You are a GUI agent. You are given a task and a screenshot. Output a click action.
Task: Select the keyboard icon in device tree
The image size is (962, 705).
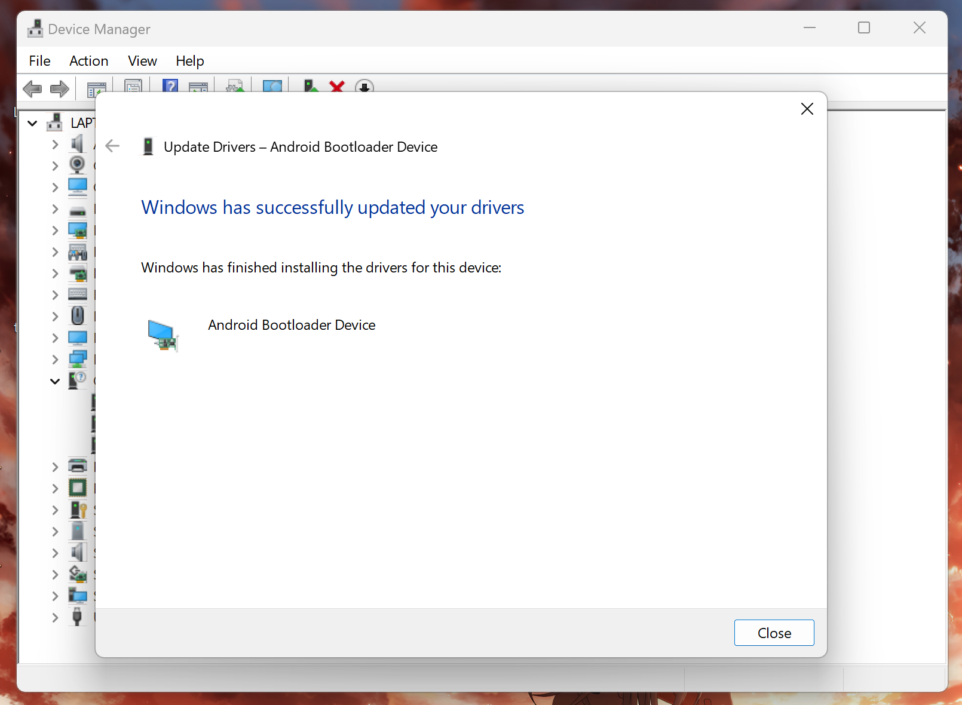(78, 294)
